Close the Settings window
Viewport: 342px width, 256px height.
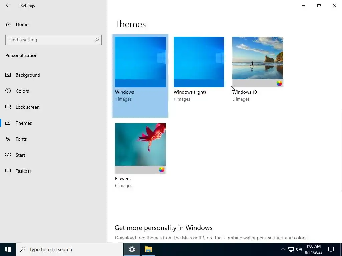tap(334, 5)
